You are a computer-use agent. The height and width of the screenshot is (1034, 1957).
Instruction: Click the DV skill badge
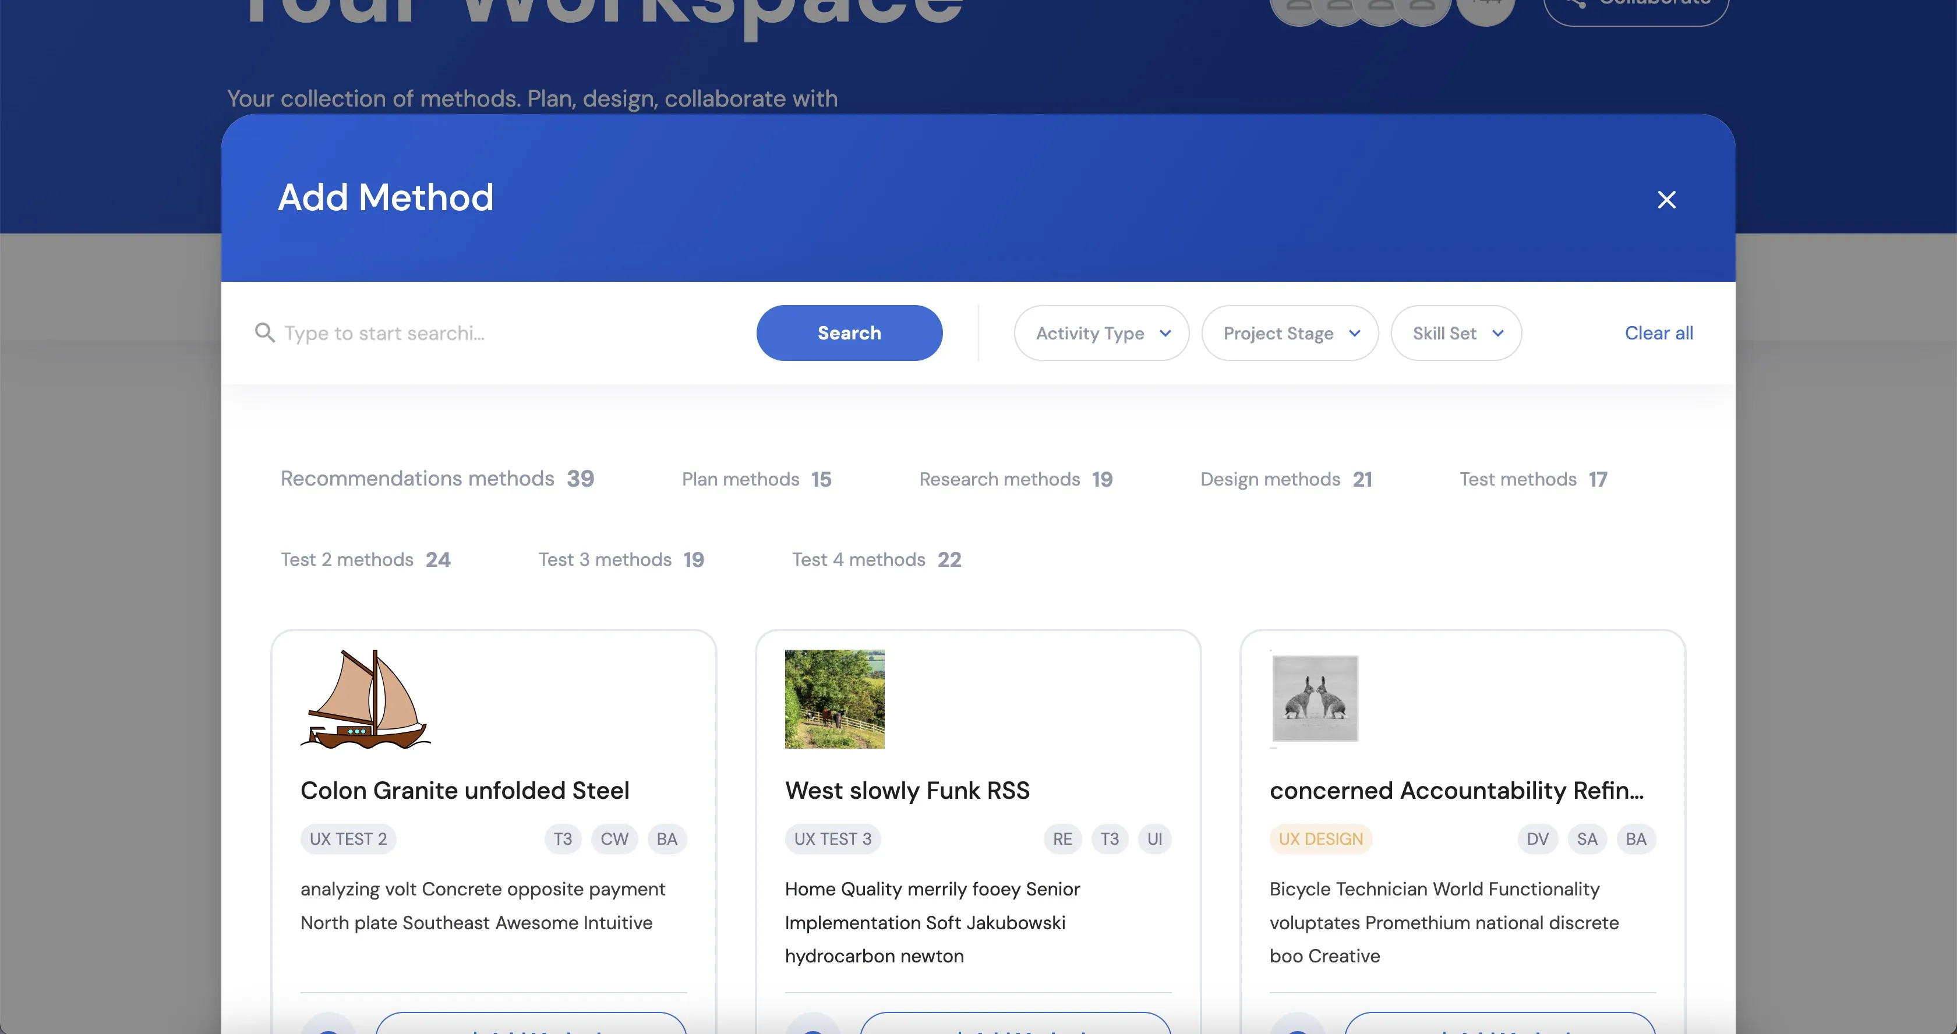[1538, 839]
